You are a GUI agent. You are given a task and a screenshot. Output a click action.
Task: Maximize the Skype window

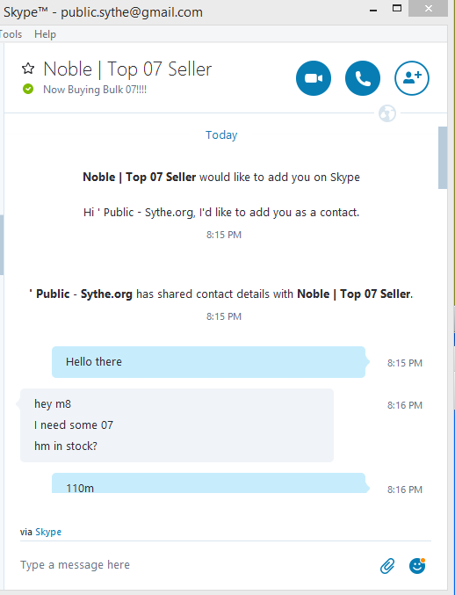tap(397, 8)
